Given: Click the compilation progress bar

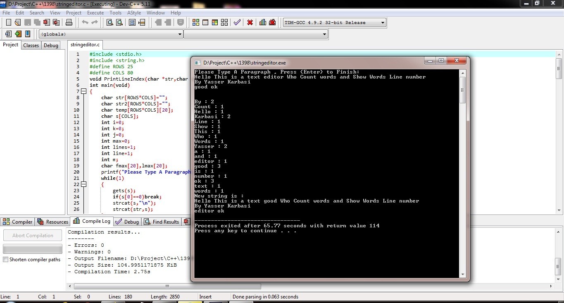Looking at the screenshot, I should [33, 249].
